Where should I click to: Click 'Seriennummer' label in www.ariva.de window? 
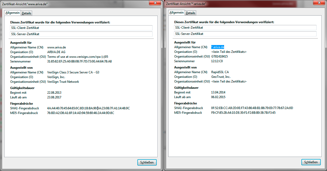coord(20,61)
